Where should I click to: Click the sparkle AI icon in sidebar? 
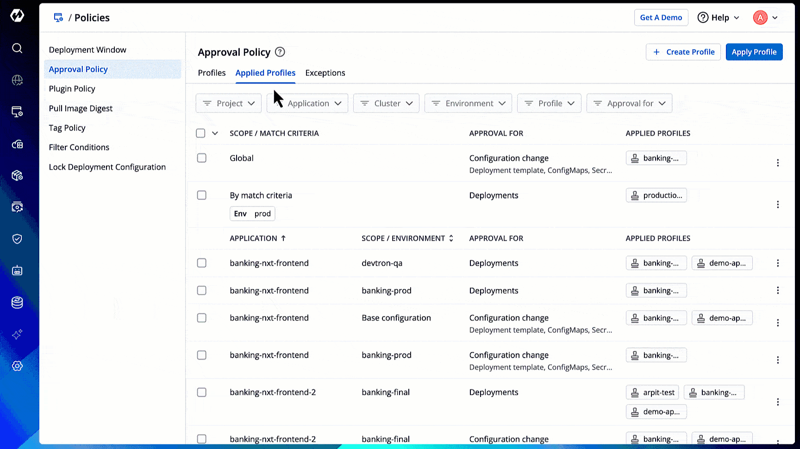click(17, 334)
